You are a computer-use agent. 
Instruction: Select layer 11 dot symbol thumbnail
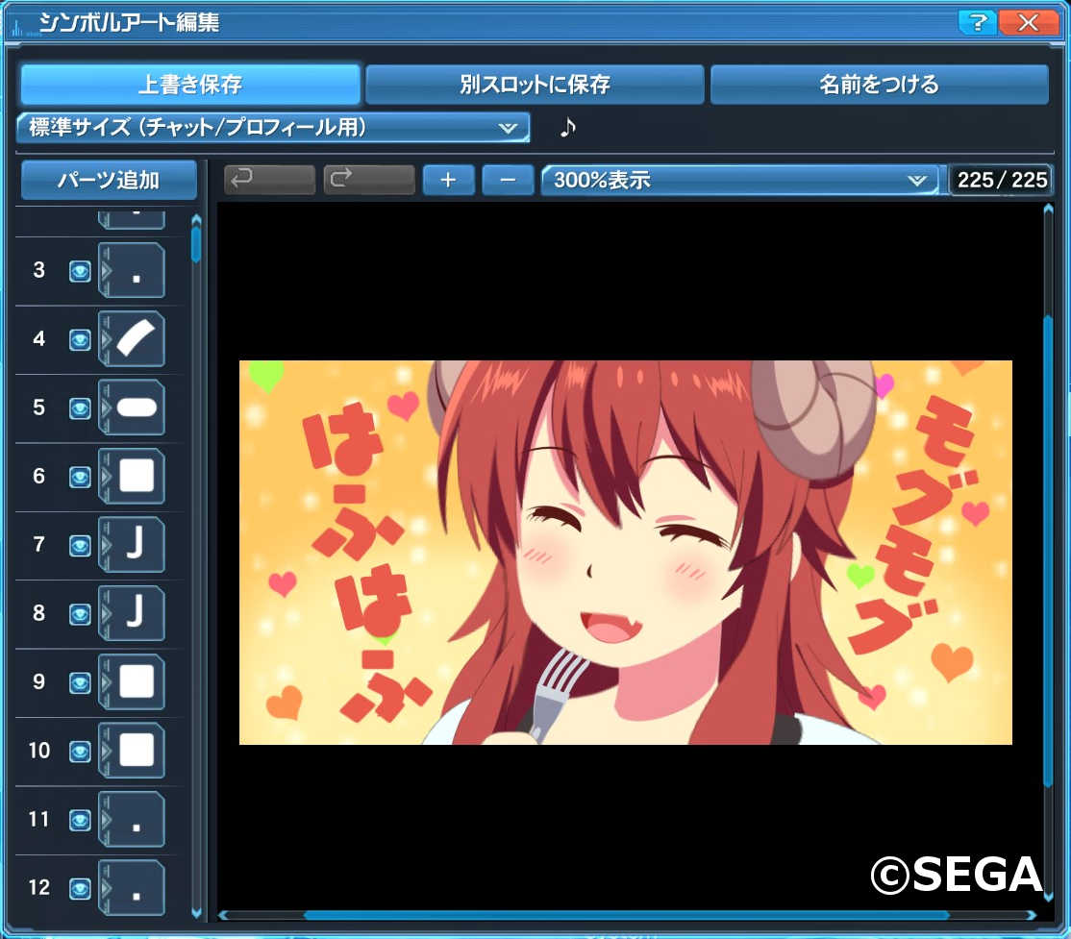point(132,819)
